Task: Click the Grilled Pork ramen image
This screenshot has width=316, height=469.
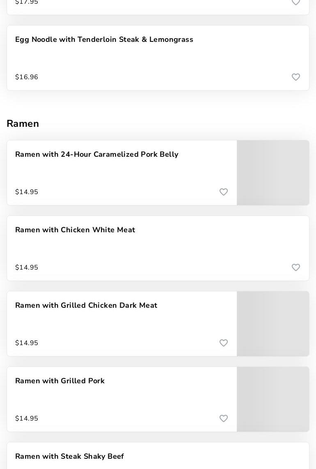Action: click(x=273, y=399)
